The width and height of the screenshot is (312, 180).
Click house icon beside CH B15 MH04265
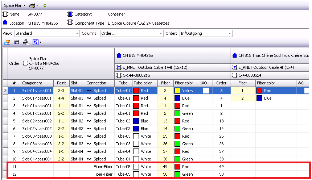(x=119, y=55)
